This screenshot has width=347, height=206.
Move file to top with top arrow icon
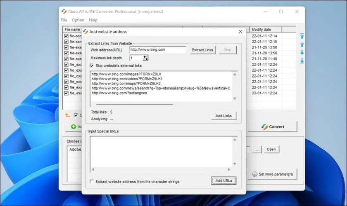click(302, 36)
